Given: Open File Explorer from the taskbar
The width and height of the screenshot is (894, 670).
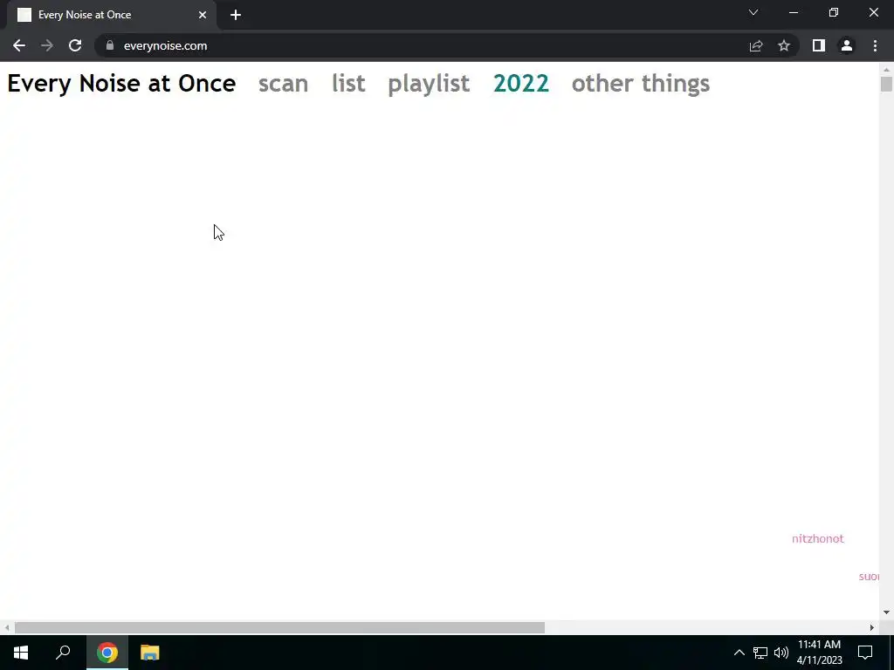Looking at the screenshot, I should (x=150, y=653).
